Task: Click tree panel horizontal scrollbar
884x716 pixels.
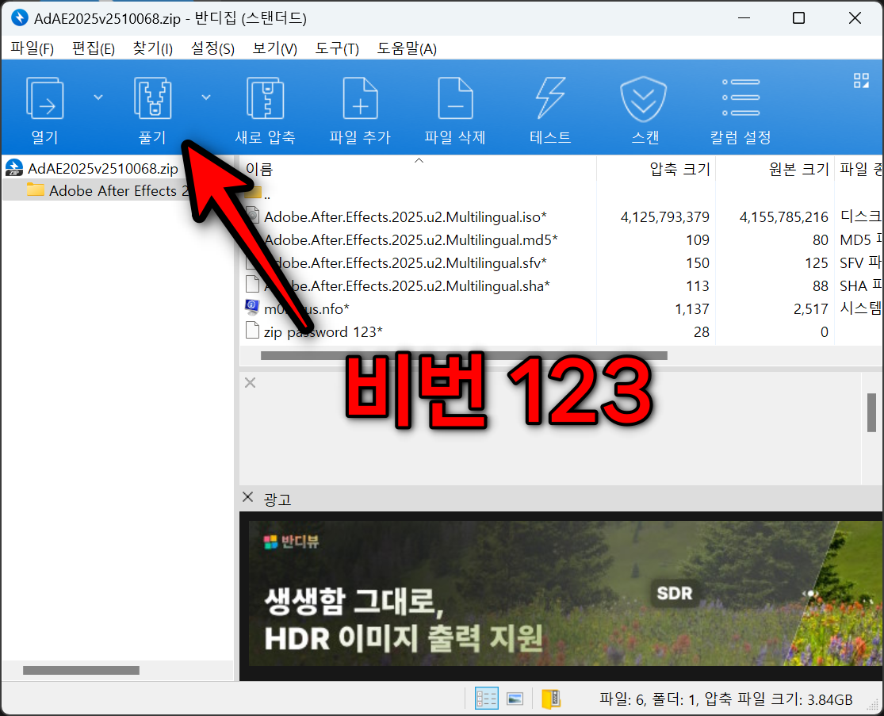Action: pyautogui.click(x=81, y=670)
